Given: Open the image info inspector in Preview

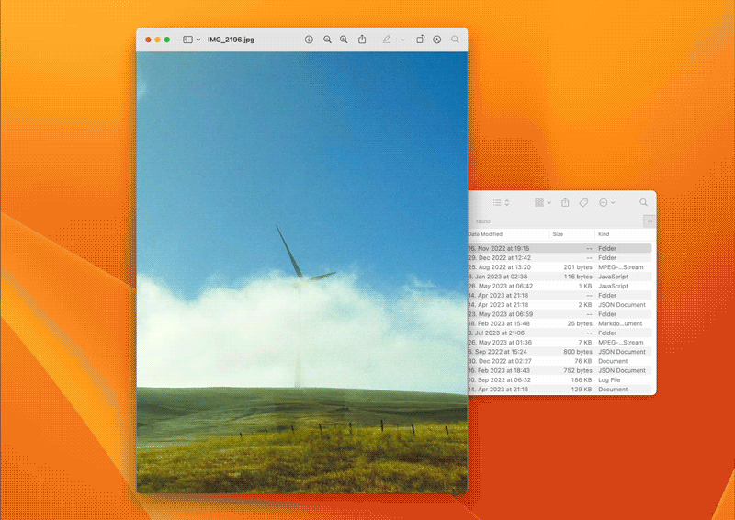Looking at the screenshot, I should point(309,40).
